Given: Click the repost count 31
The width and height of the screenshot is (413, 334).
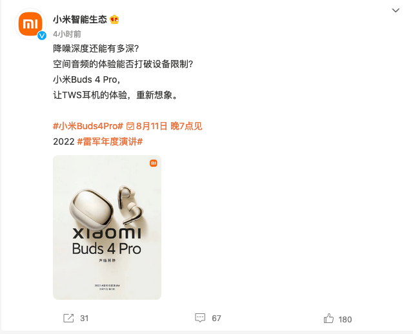Looking at the screenshot, I should tap(85, 318).
